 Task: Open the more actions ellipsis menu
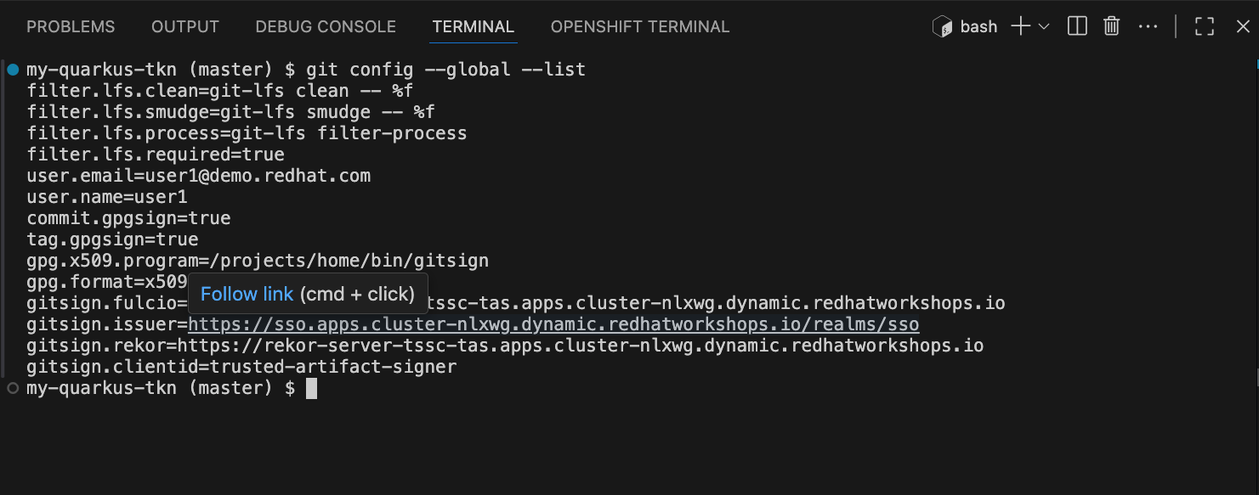1148,26
